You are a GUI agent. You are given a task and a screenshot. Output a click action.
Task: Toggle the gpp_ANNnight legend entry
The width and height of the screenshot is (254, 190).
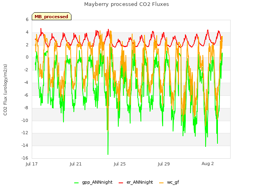coord(93,182)
